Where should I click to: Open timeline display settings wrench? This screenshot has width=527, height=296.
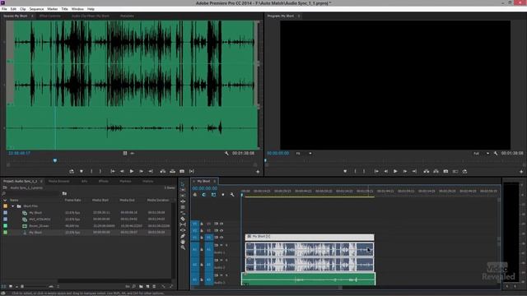[x=232, y=195]
